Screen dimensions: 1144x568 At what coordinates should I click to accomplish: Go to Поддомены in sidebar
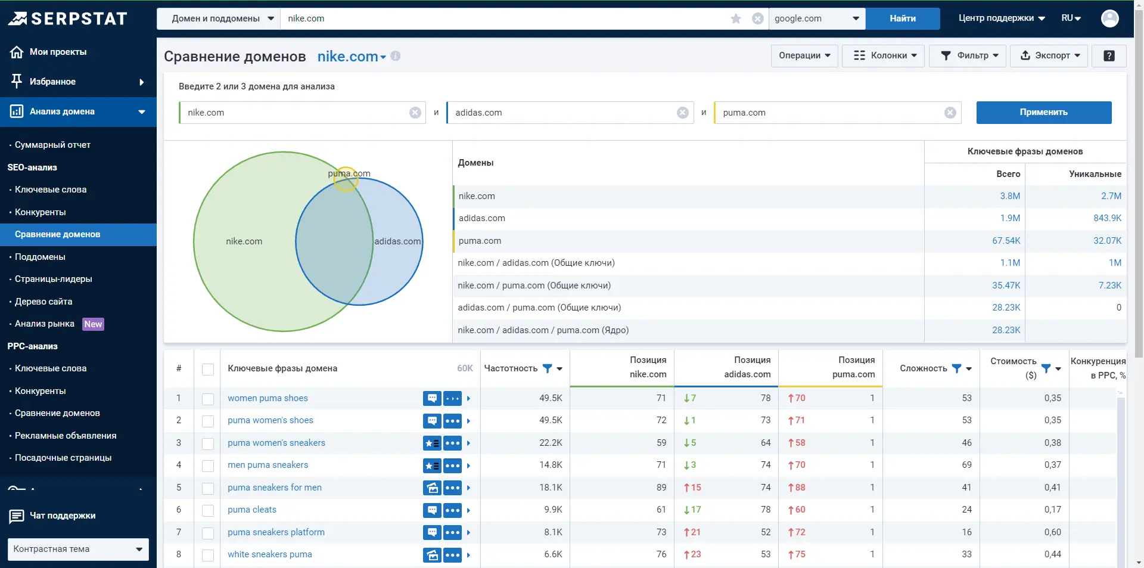(40, 257)
